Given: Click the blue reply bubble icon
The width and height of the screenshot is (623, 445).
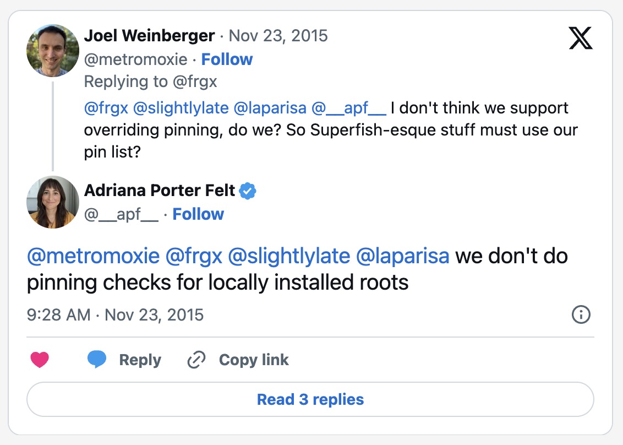Looking at the screenshot, I should [97, 360].
